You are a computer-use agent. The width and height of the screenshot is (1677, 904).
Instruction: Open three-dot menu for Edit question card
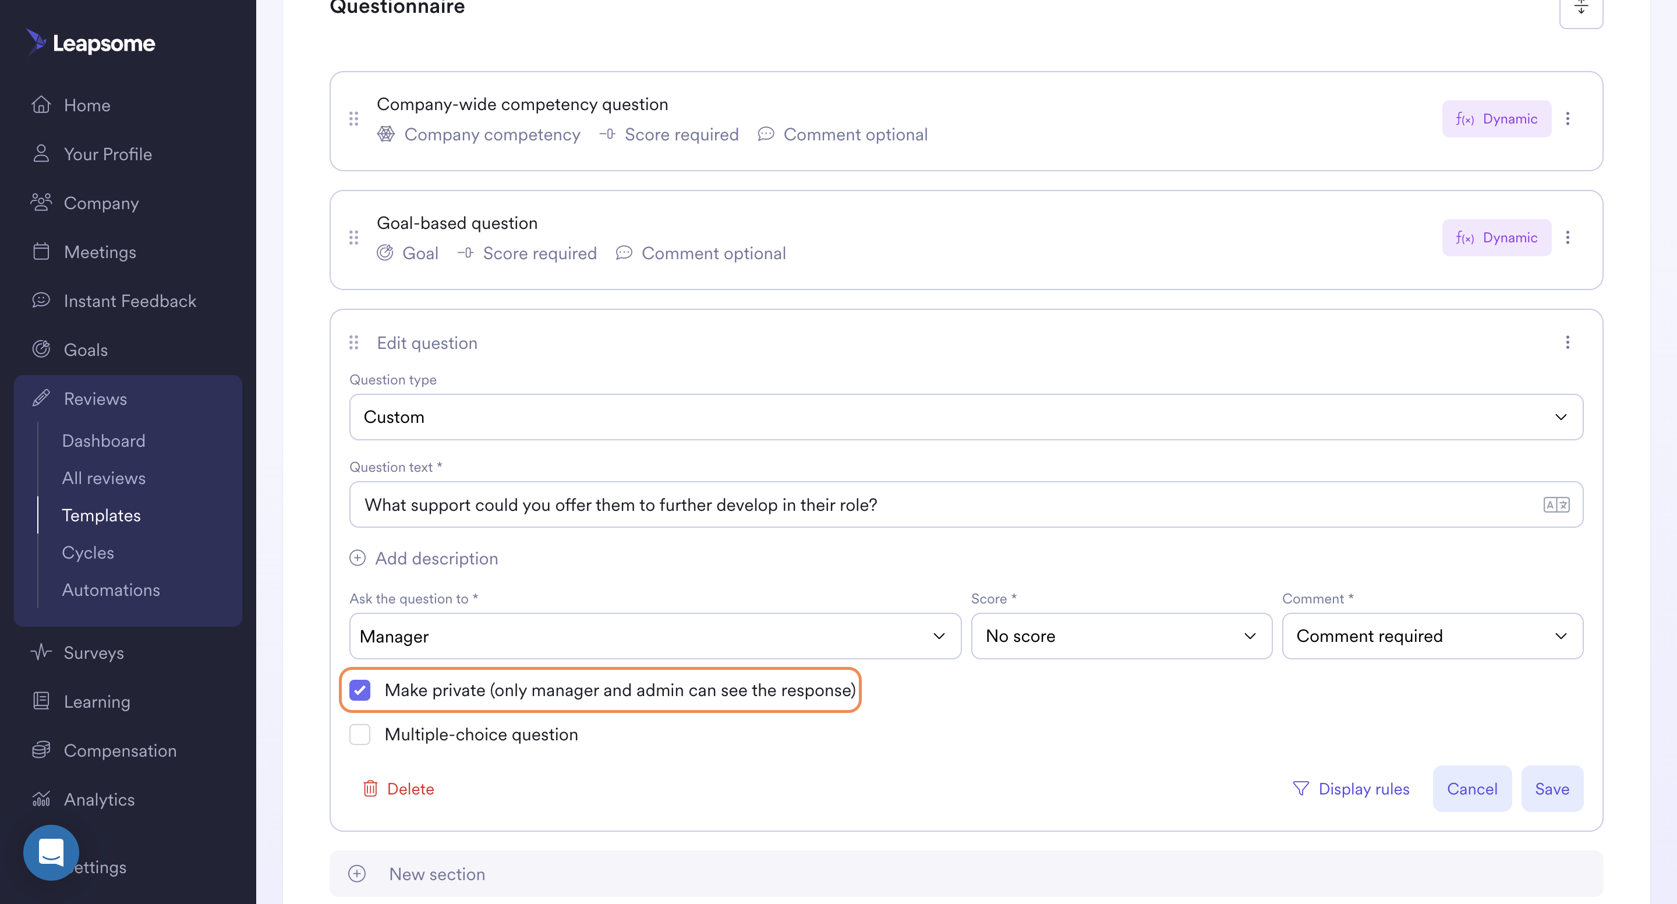coord(1568,342)
